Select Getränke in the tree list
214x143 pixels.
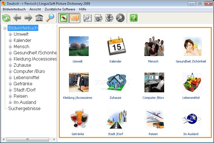coord(23,84)
